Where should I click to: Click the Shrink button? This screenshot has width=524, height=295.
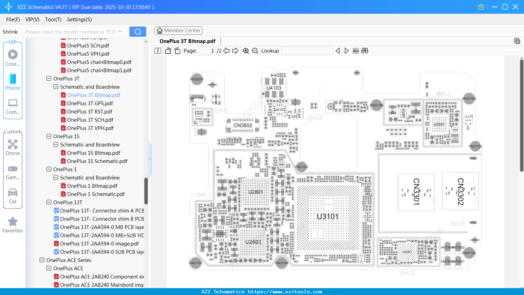(10, 31)
